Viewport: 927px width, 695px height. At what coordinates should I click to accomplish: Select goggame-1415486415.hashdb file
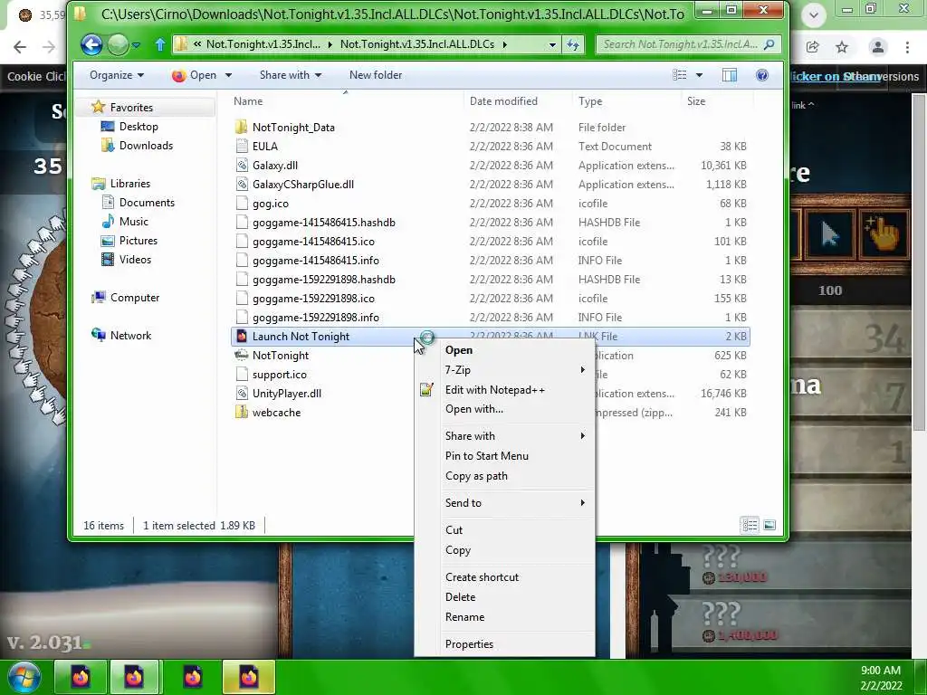tap(323, 223)
